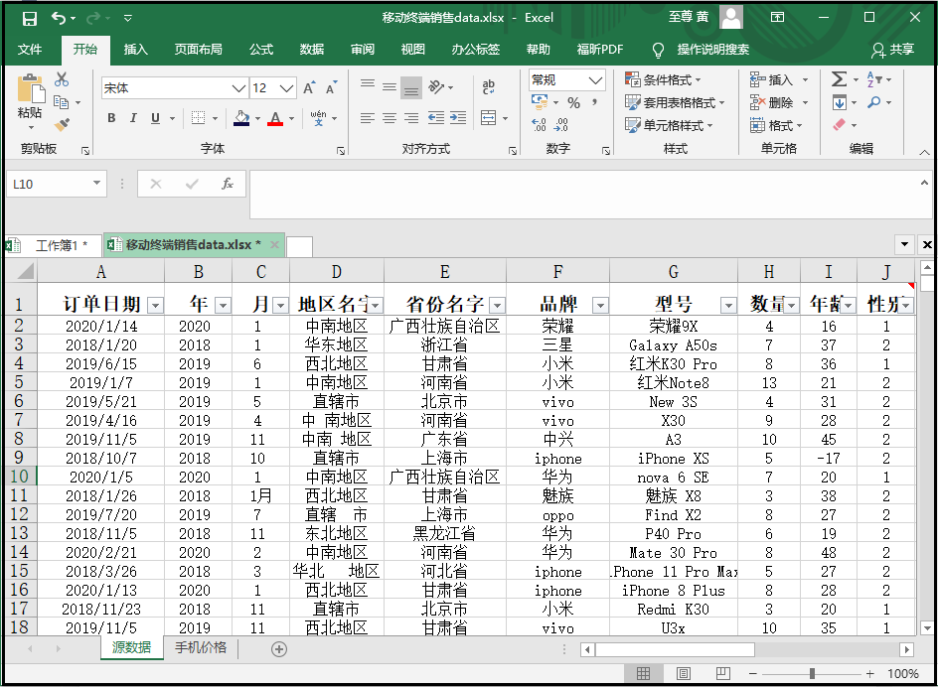The image size is (938, 687).
Task: Switch to 工作簿1 workbook tab
Action: tap(55, 245)
